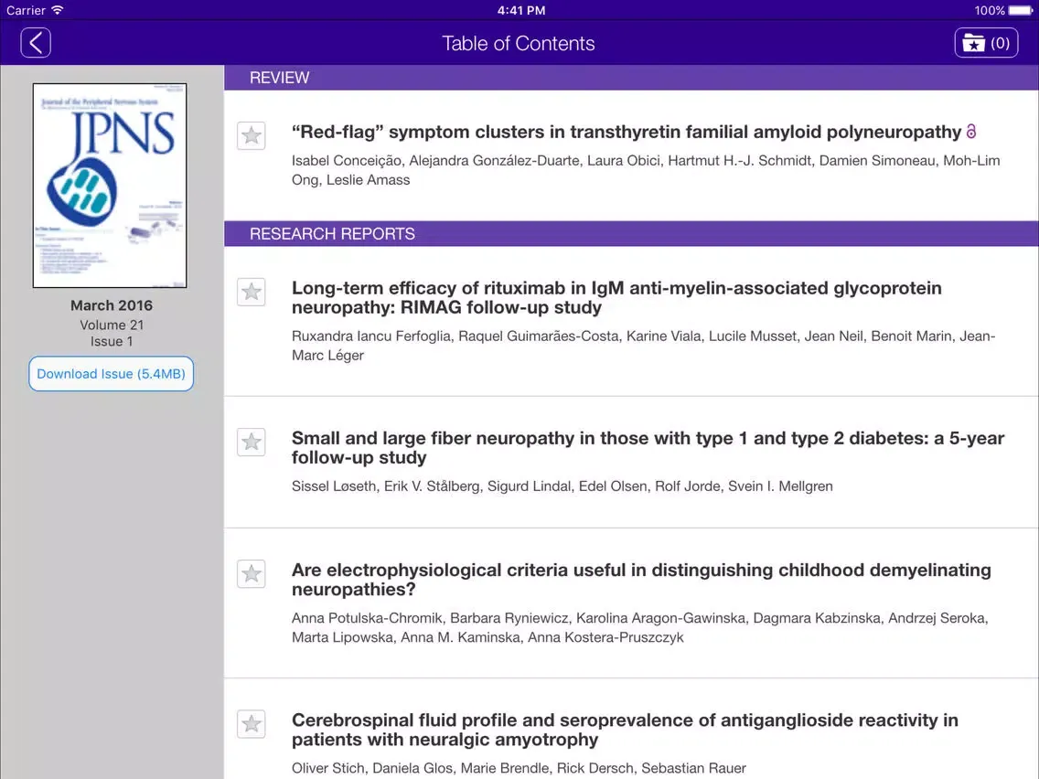Open Small and large fiber neuropathy article
This screenshot has height=779, width=1039.
(648, 448)
